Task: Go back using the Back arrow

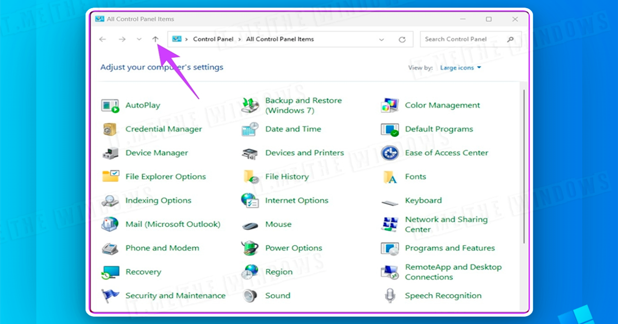Action: tap(102, 40)
